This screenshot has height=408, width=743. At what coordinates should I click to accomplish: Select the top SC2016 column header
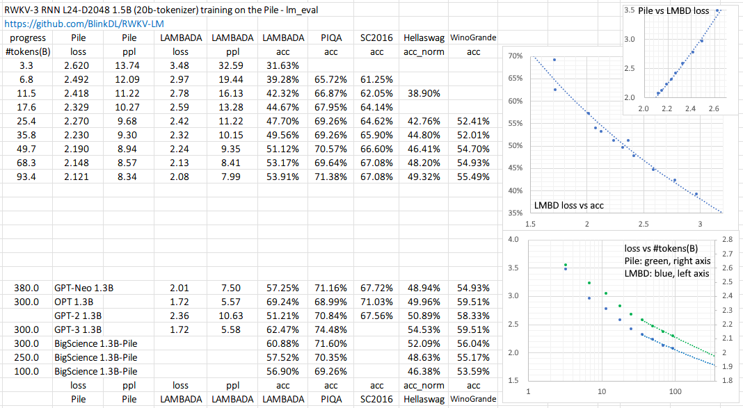coord(376,38)
